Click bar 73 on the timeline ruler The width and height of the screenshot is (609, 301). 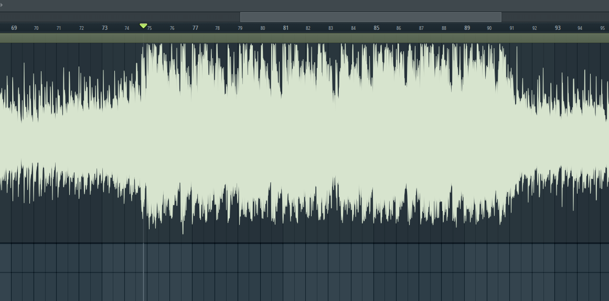(105, 28)
